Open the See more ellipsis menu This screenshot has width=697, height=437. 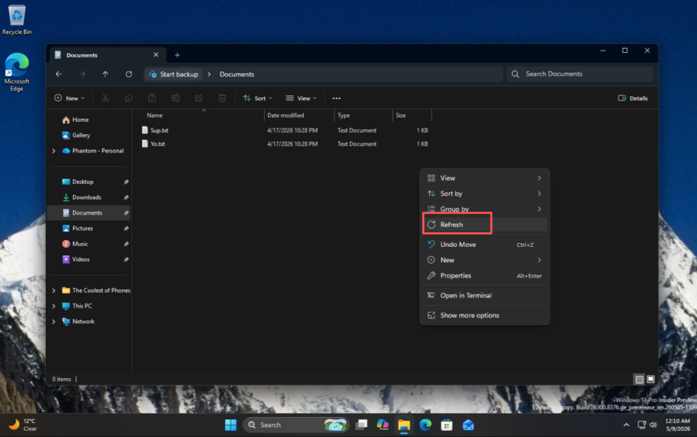point(336,98)
